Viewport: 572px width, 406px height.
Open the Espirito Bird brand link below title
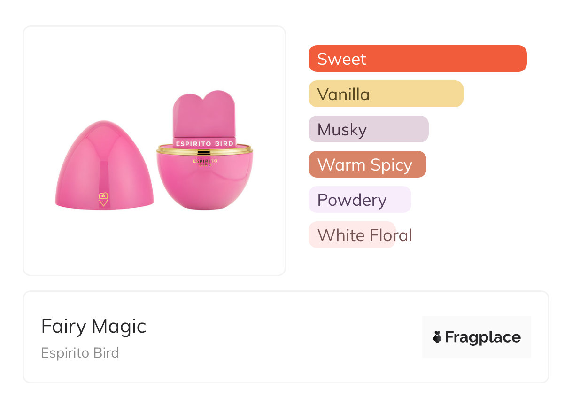[x=80, y=353]
